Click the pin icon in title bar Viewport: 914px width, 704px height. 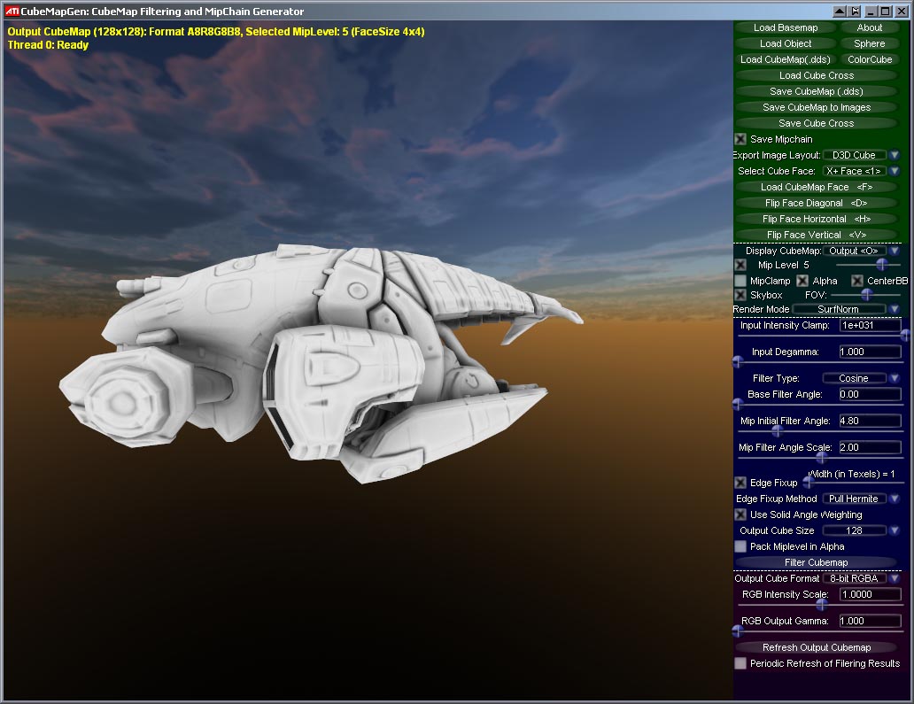point(855,12)
